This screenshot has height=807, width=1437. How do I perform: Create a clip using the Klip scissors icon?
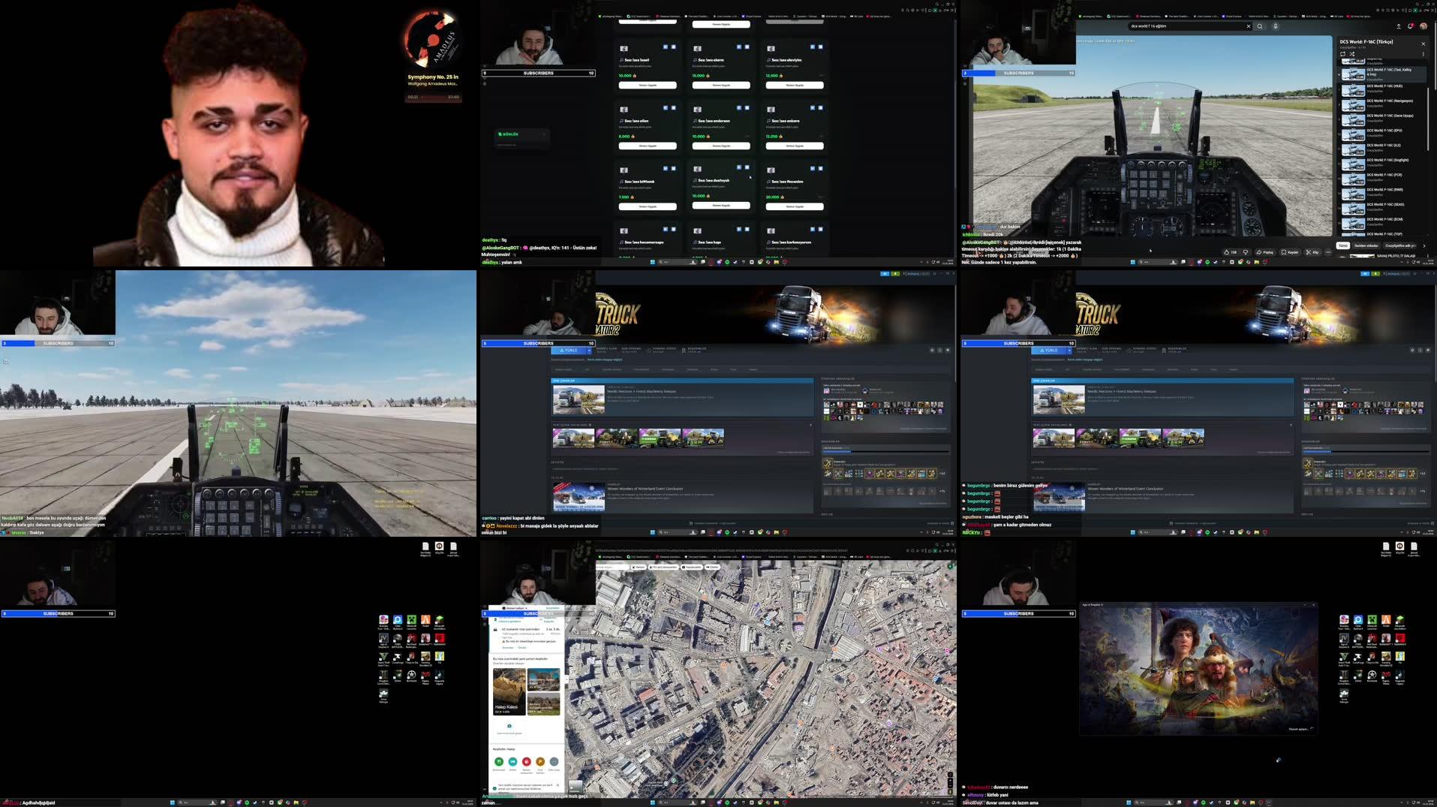point(1312,252)
